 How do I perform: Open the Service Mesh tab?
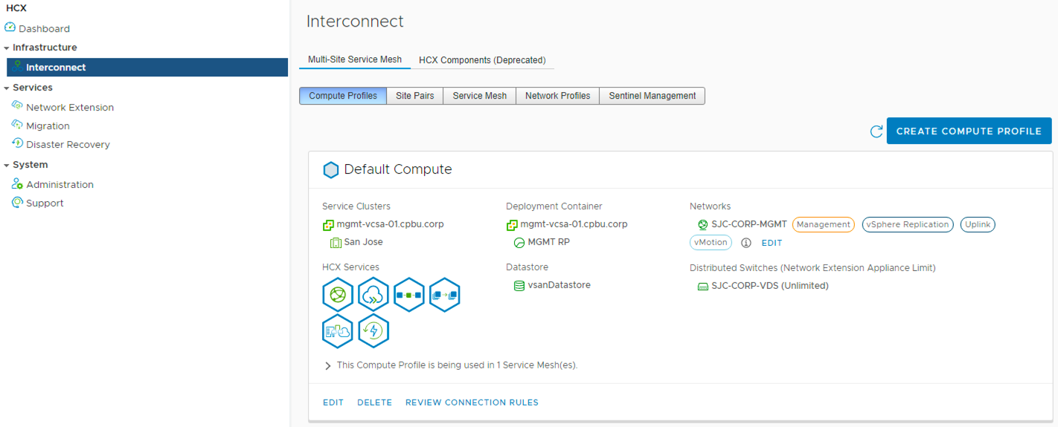point(480,96)
